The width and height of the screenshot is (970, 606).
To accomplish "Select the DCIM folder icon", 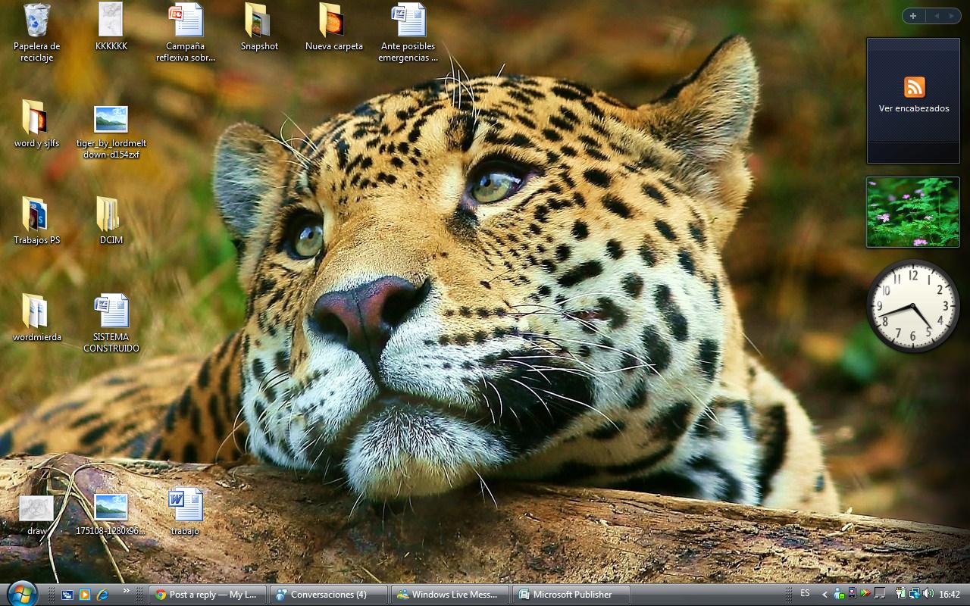I will pos(108,214).
